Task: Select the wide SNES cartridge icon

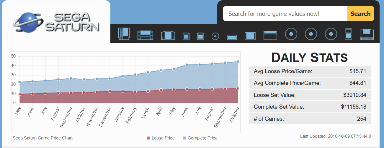Action: tap(145, 35)
